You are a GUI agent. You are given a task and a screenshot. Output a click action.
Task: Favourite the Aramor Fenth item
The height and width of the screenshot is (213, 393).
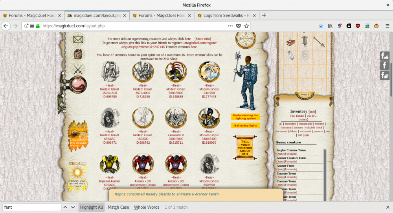pyautogui.click(x=290, y=169)
